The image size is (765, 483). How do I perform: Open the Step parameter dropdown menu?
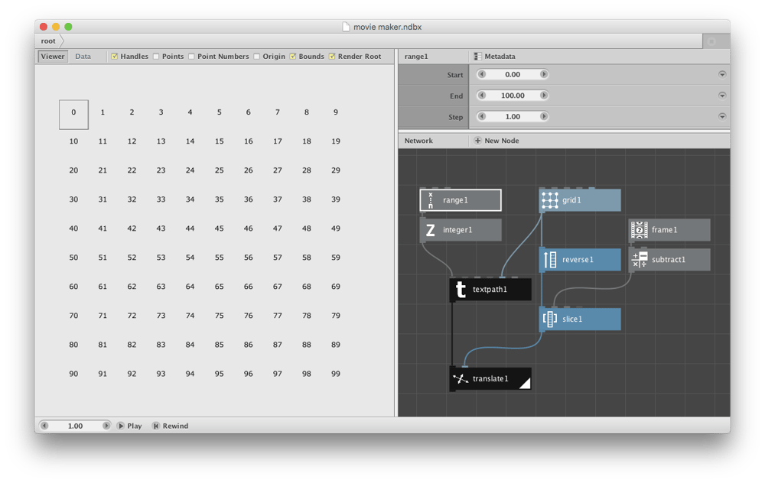click(x=722, y=116)
